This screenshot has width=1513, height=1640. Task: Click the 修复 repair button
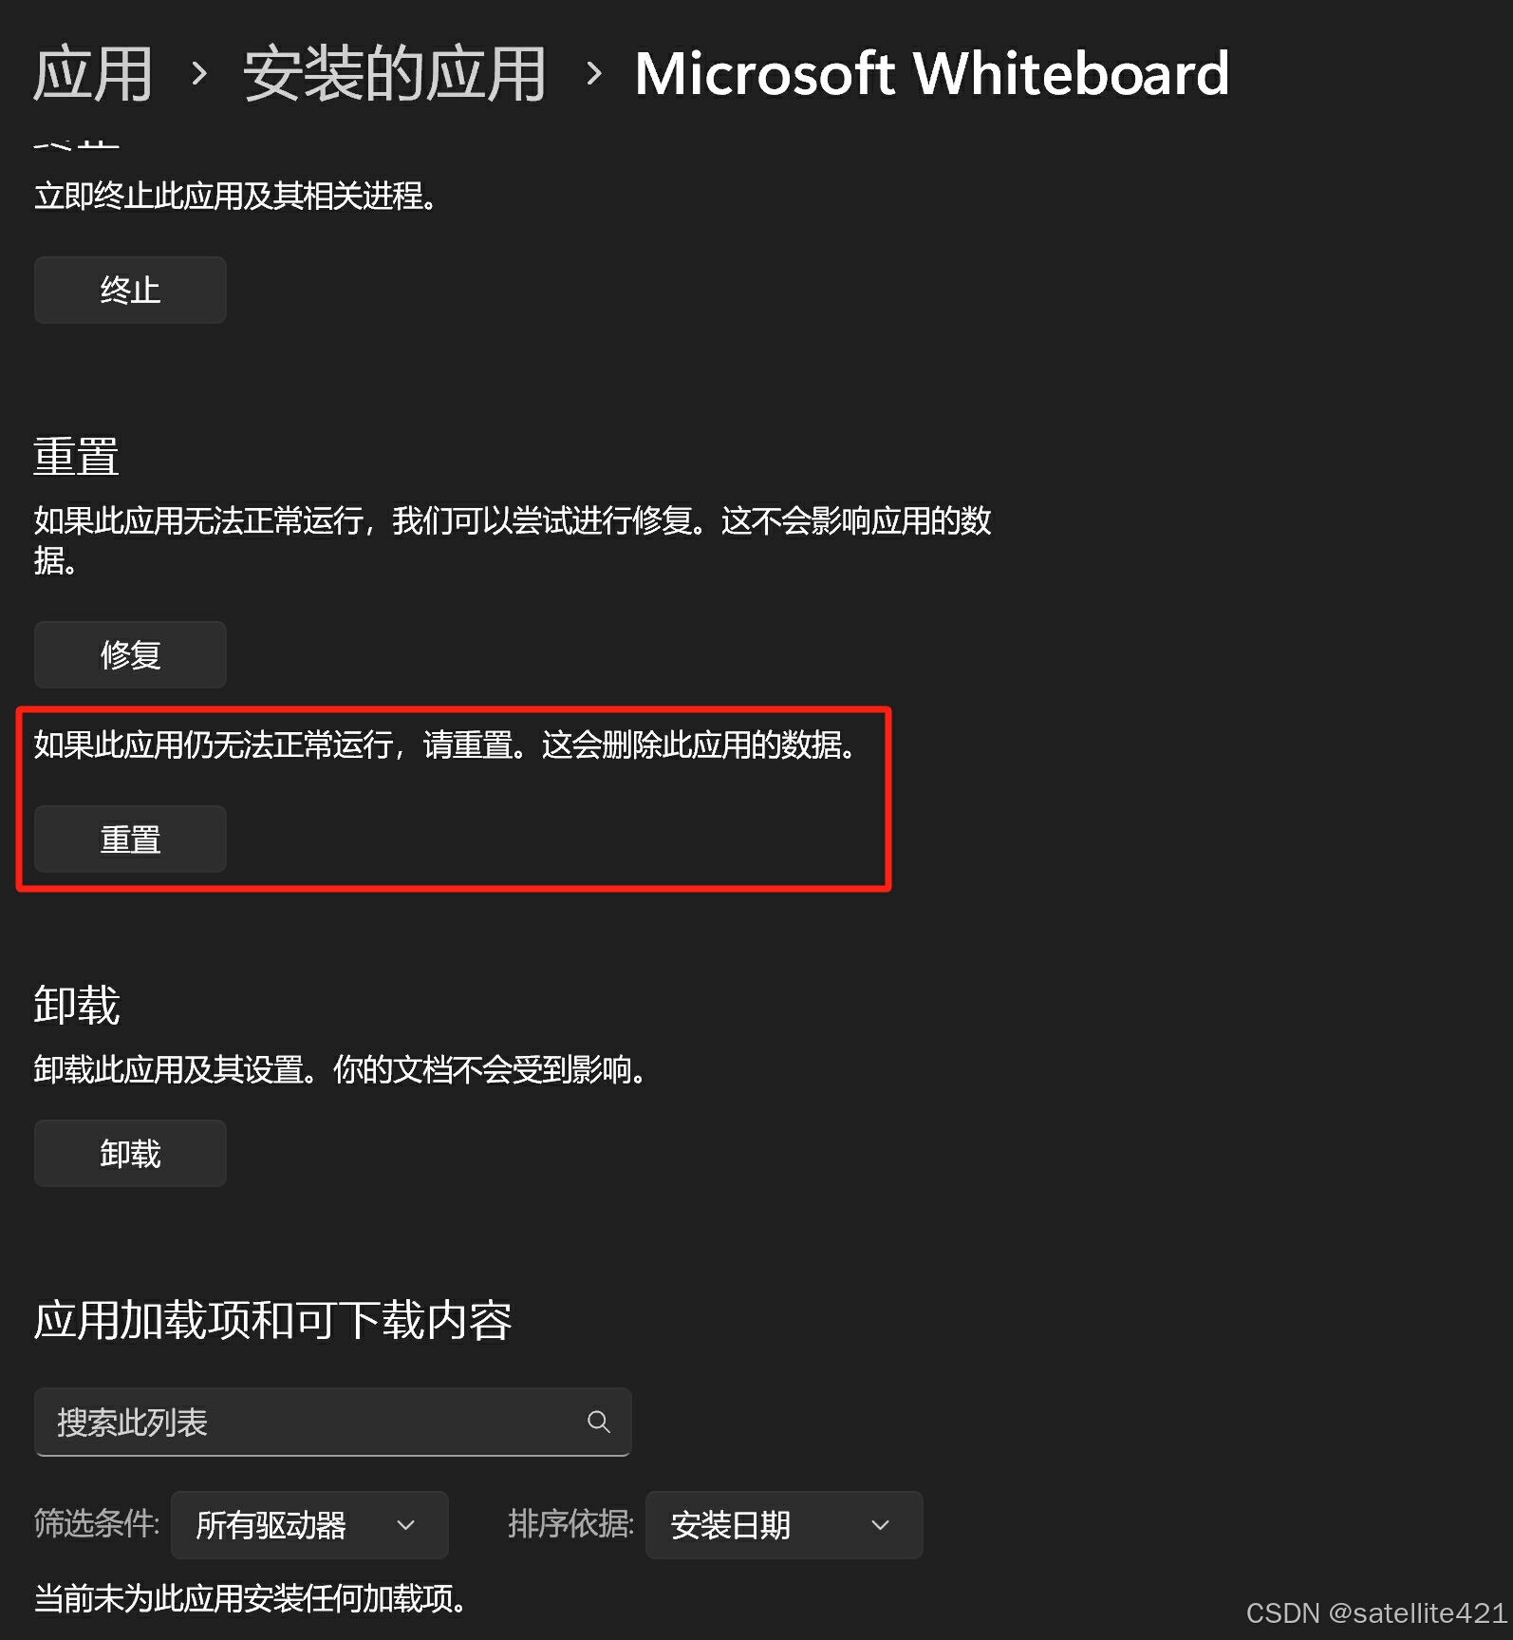coord(130,654)
